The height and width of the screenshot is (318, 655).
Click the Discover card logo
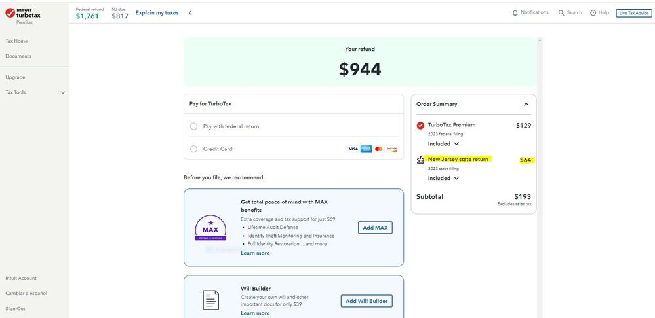click(x=391, y=149)
